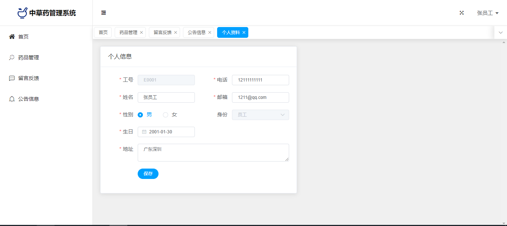Close the 公告信息 tab
Screen dimensions: 507x226
(210, 33)
